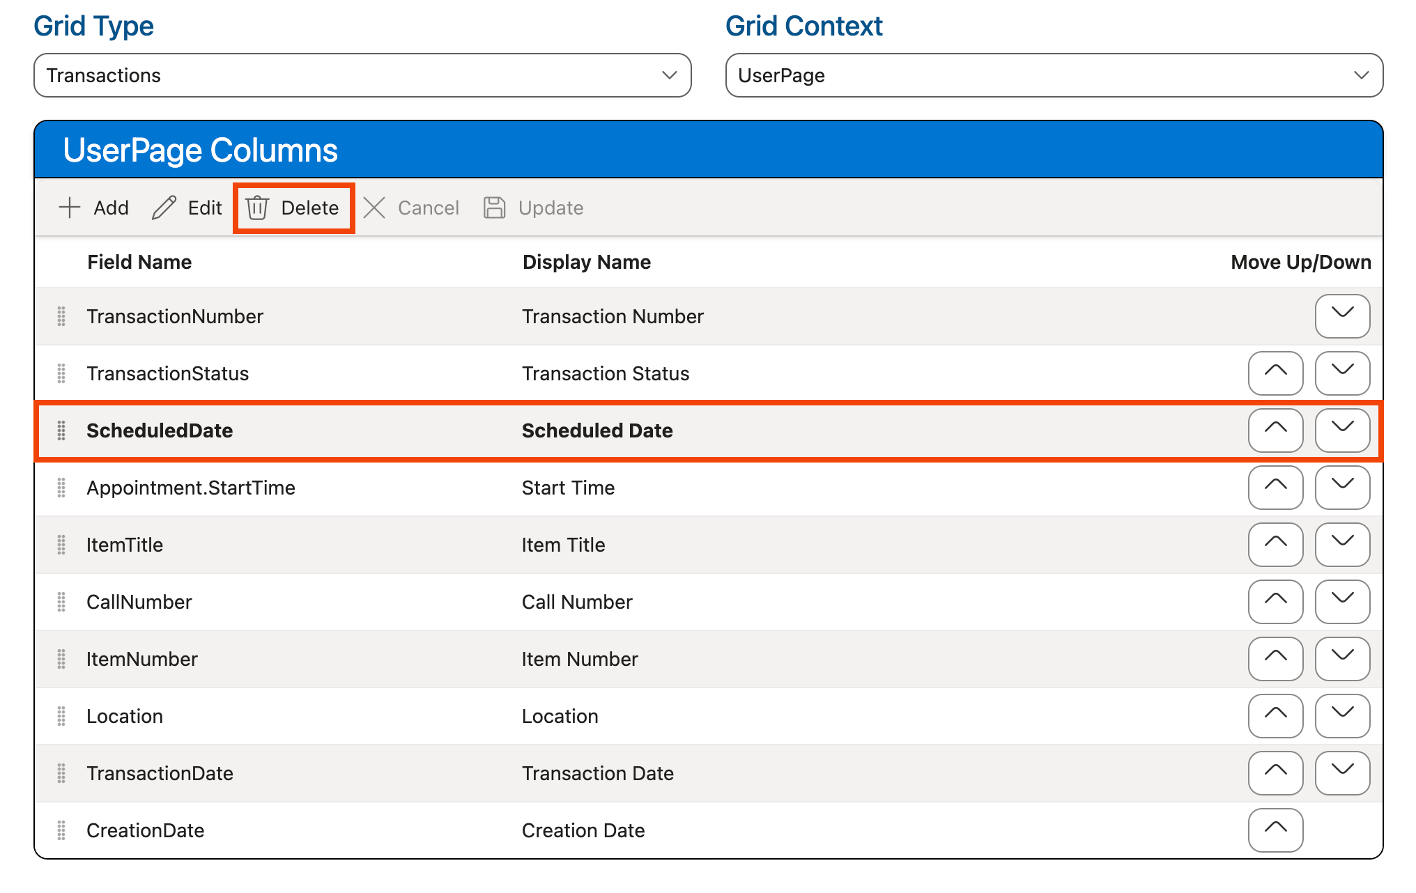
Task: Click the drag handle beside ItemTitle
Action: pyautogui.click(x=62, y=545)
